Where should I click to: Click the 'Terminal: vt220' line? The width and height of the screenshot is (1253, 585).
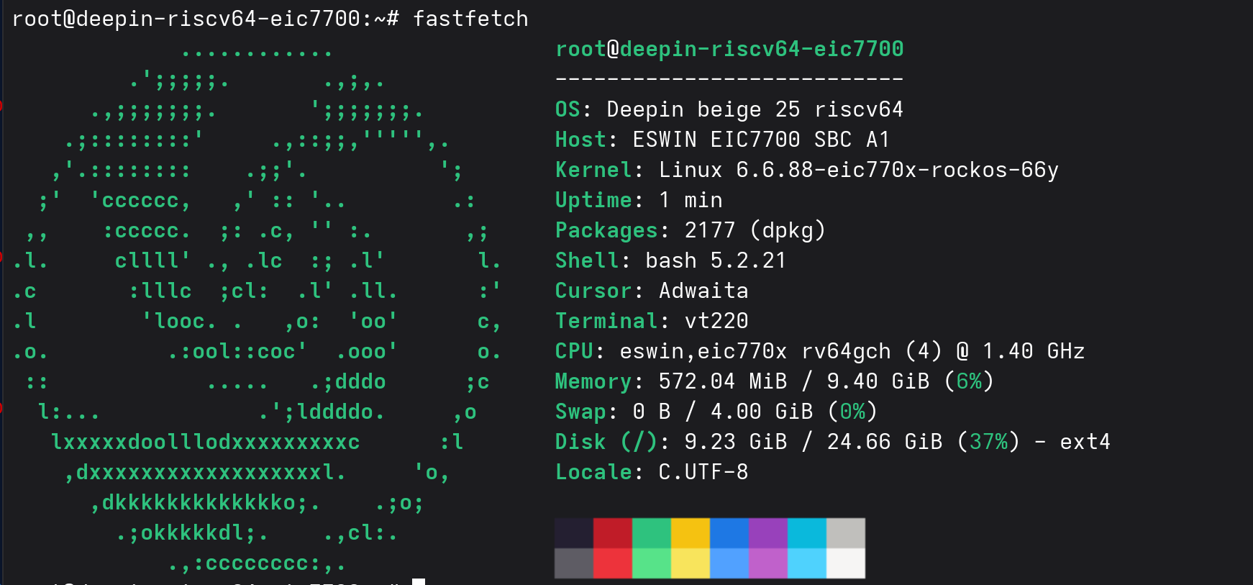coord(652,321)
